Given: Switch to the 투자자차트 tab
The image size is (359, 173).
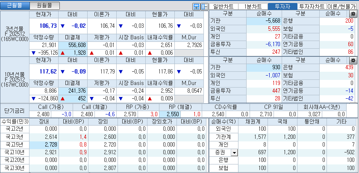Looking at the screenshot, I should tap(312, 6).
